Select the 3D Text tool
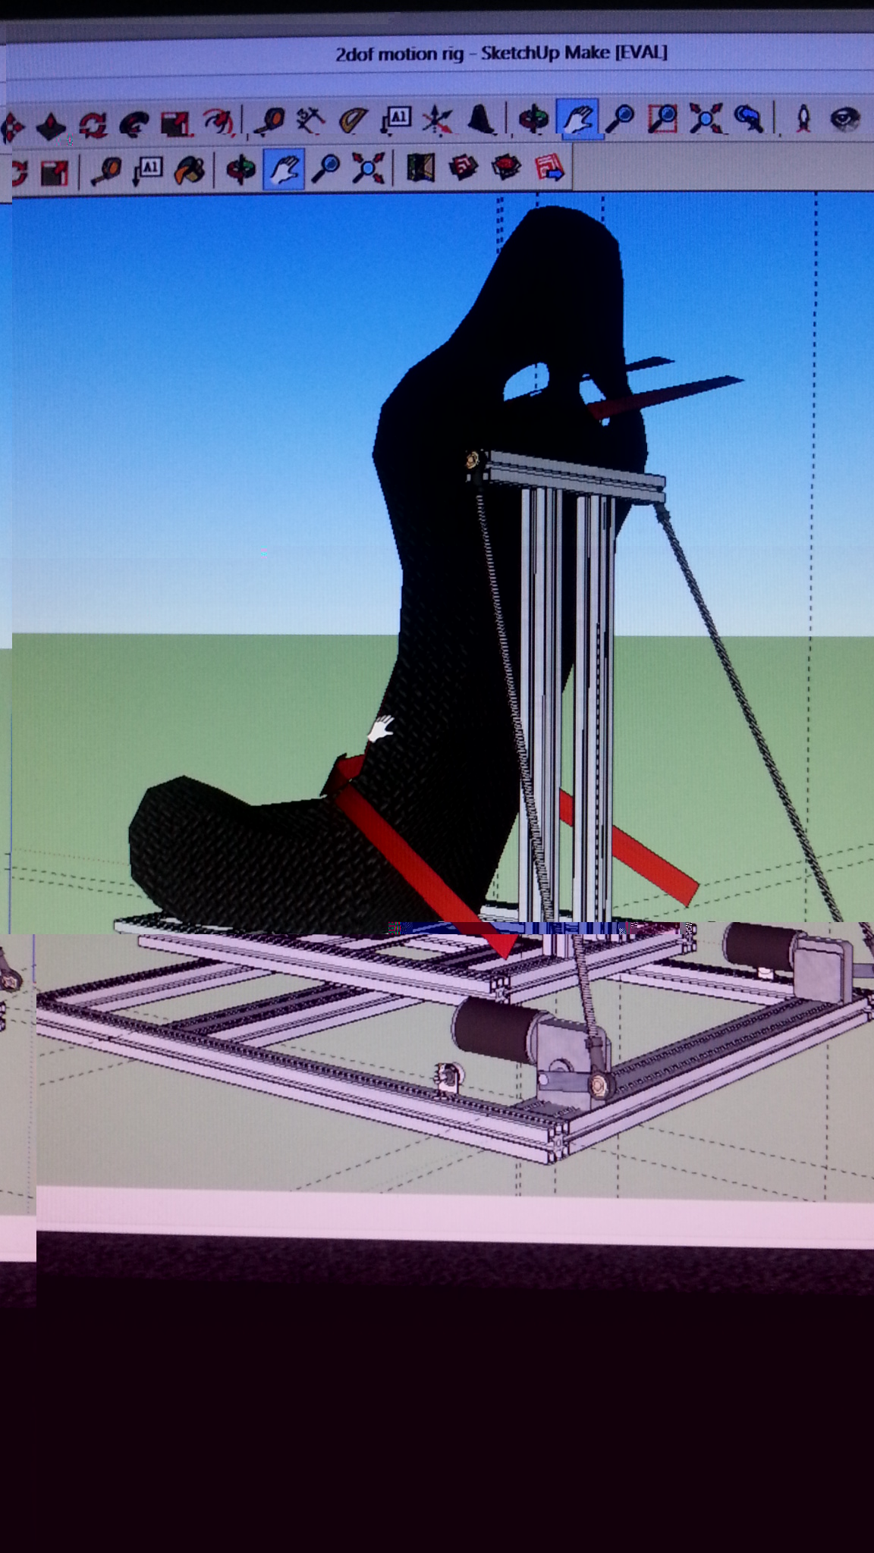The width and height of the screenshot is (874, 1553). [x=480, y=120]
